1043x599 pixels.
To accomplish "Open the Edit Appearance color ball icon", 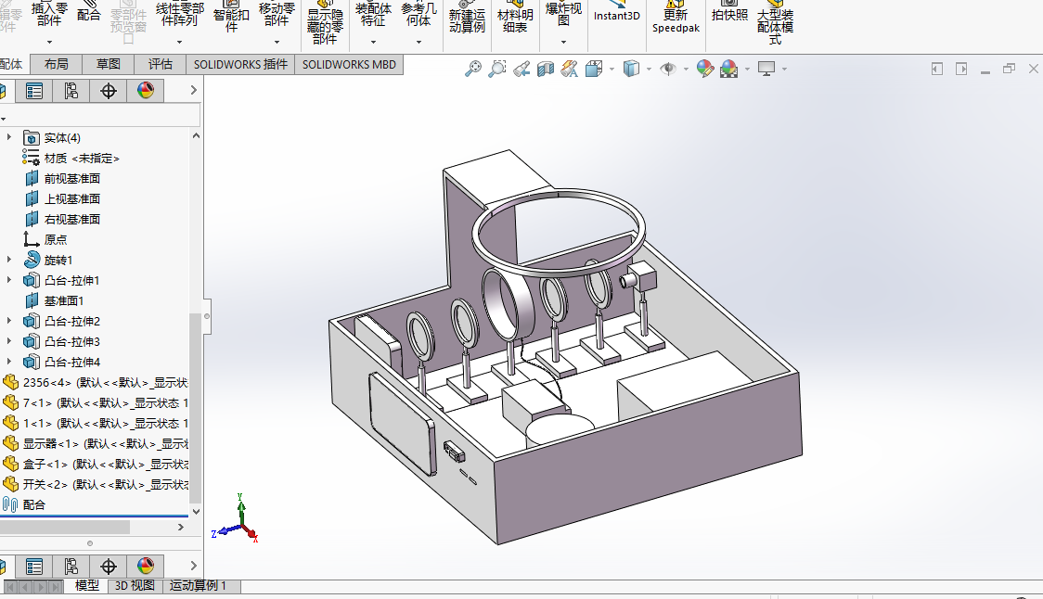I will pyautogui.click(x=704, y=69).
